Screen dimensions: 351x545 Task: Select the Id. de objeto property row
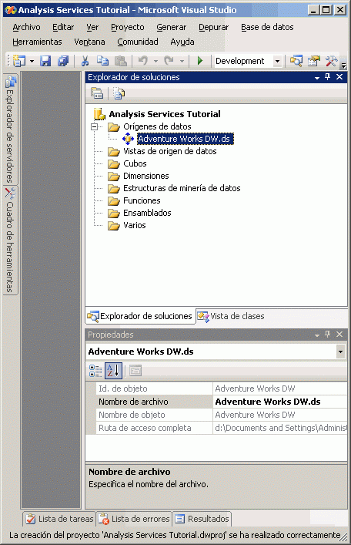[x=222, y=389]
